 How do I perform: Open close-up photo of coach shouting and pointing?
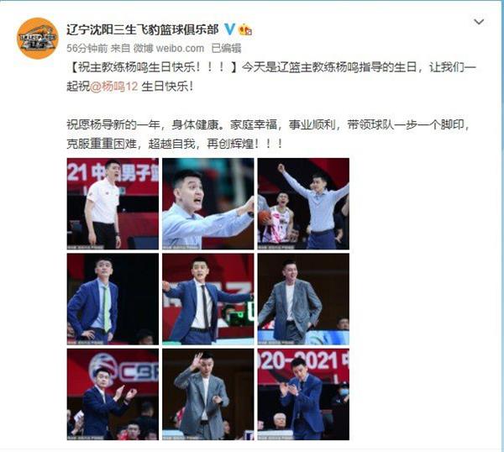tap(208, 204)
